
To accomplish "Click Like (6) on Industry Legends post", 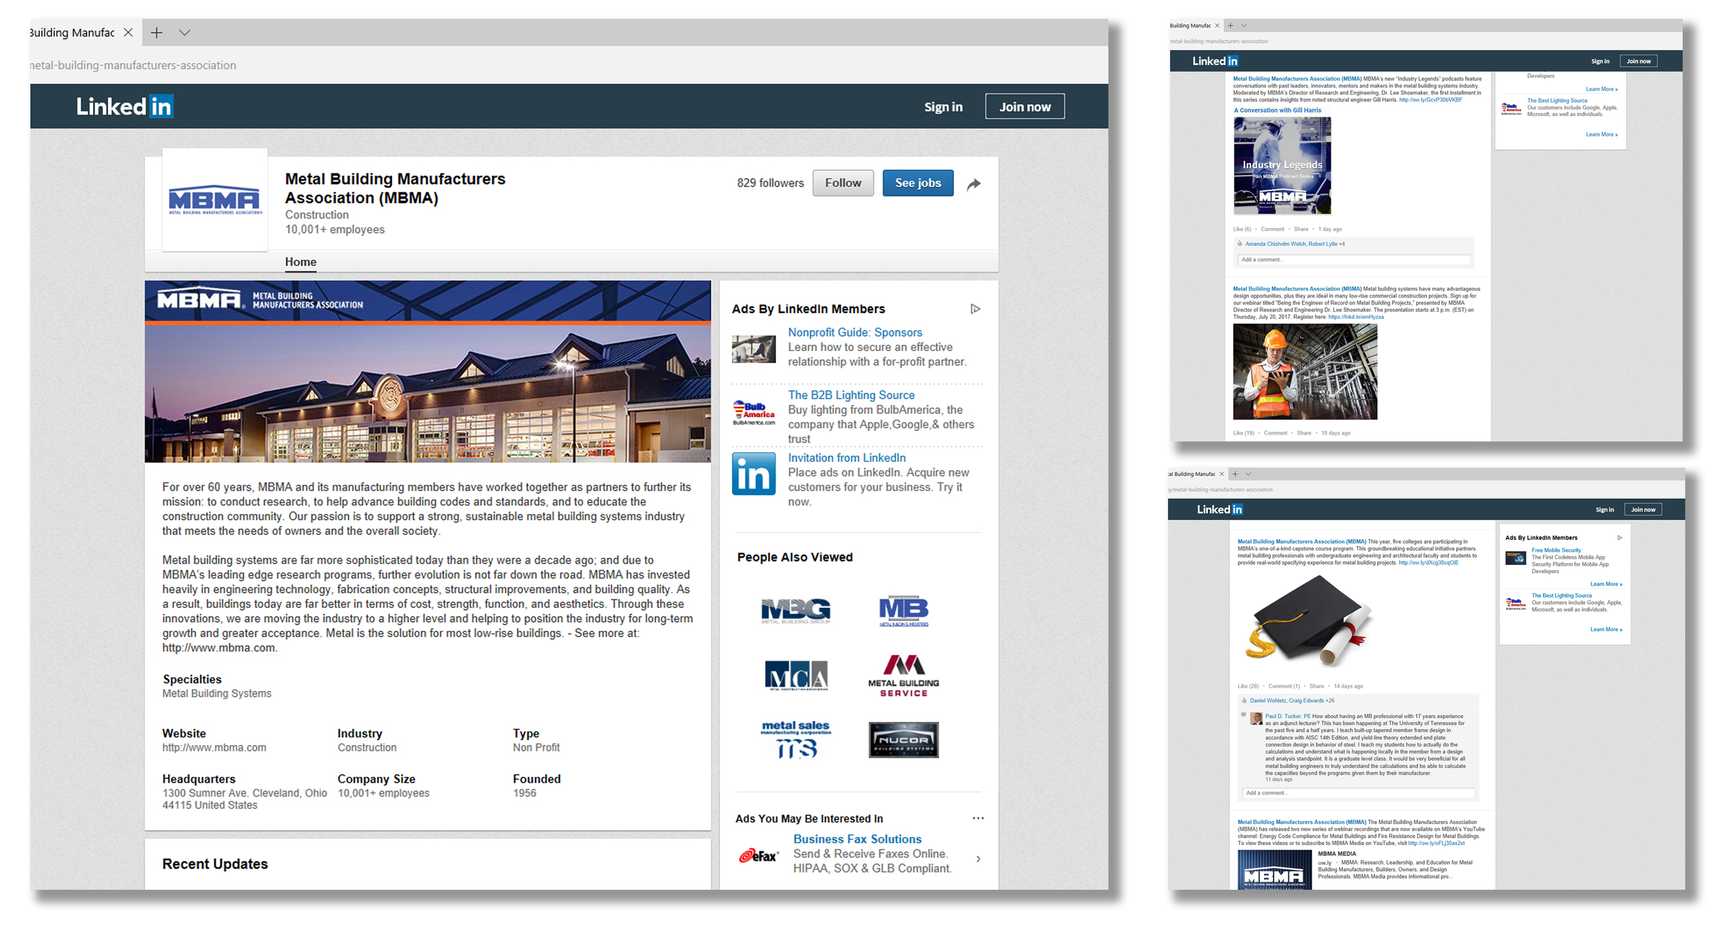I will [1242, 229].
